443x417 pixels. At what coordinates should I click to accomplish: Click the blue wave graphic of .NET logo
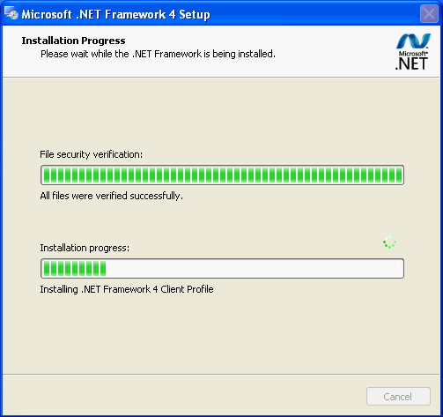point(414,41)
